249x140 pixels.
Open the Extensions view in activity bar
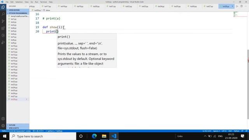(3, 28)
